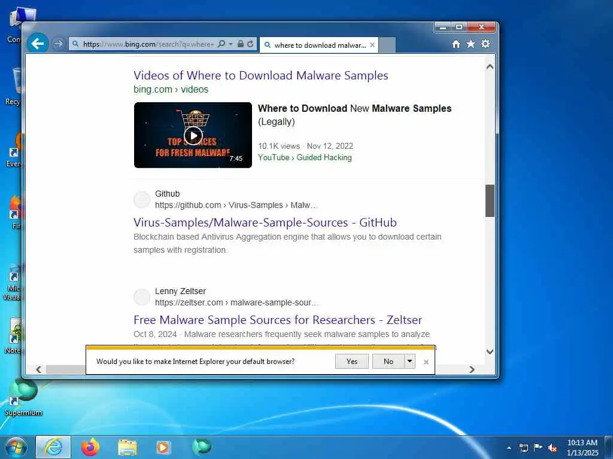613x459 pixels.
Task: Refresh the page with reload icon
Action: 251,44
